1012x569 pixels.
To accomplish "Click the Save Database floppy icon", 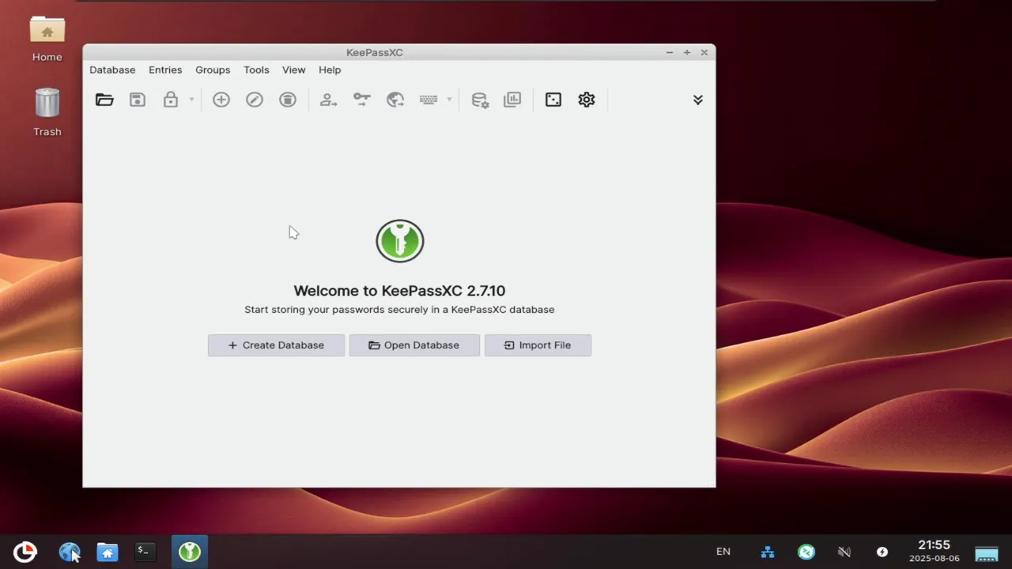I will pos(138,100).
